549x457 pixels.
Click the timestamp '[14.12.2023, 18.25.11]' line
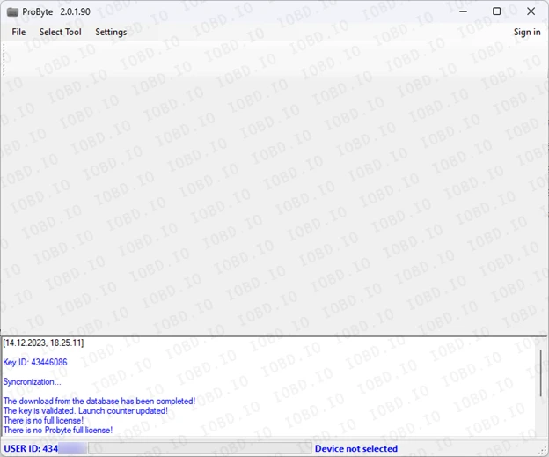click(x=43, y=343)
